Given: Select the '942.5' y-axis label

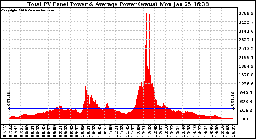Looking at the screenshot, I should pos(247,93).
